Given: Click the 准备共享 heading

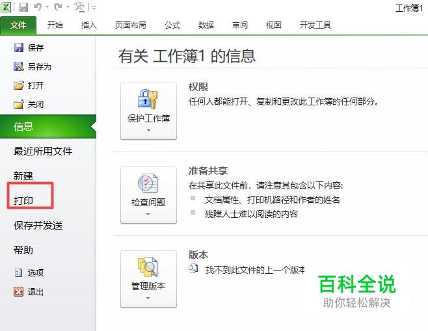Looking at the screenshot, I should (208, 171).
